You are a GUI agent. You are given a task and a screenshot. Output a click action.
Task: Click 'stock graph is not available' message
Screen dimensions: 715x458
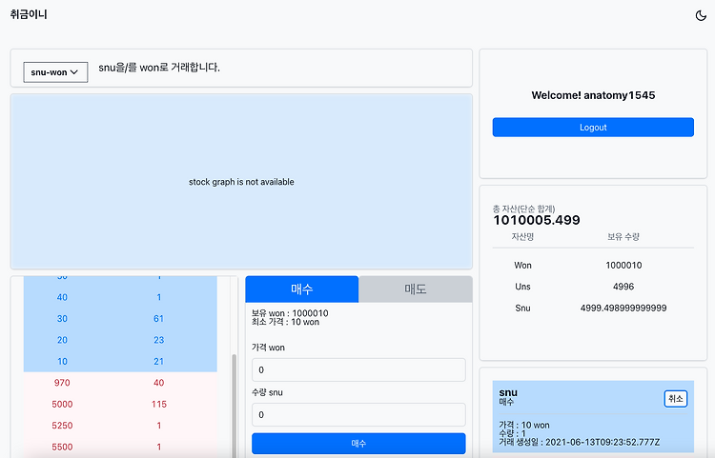[241, 182]
